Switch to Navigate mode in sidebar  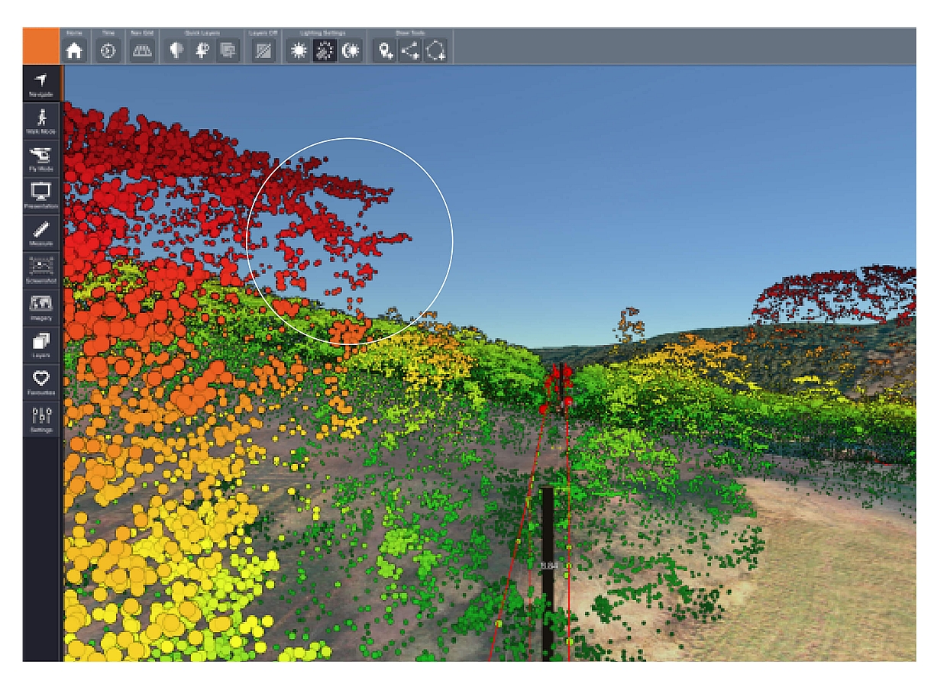click(41, 83)
